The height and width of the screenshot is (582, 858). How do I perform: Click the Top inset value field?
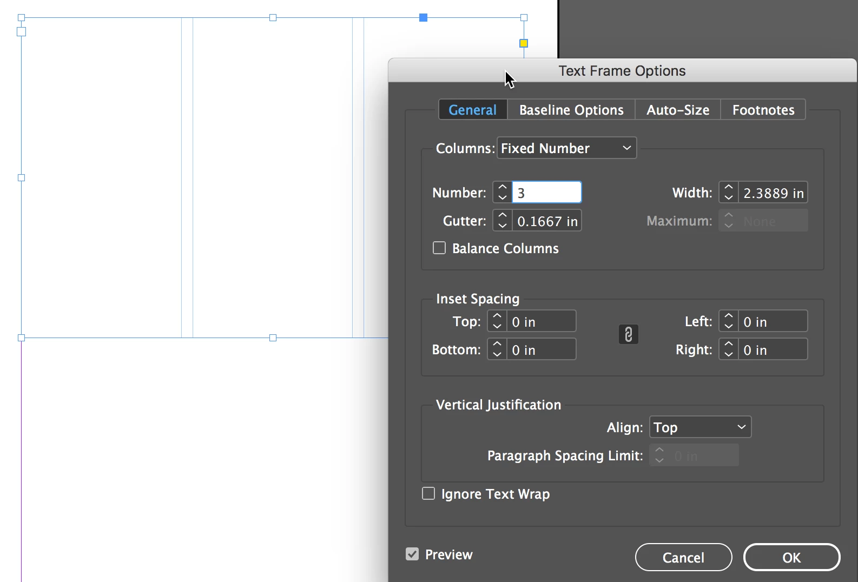point(542,321)
